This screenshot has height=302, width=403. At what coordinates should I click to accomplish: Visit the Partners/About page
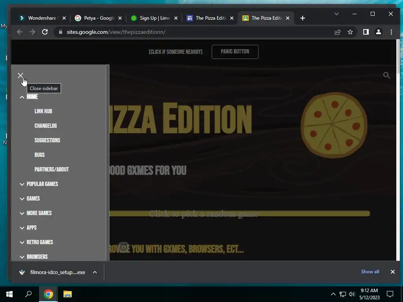pos(52,169)
